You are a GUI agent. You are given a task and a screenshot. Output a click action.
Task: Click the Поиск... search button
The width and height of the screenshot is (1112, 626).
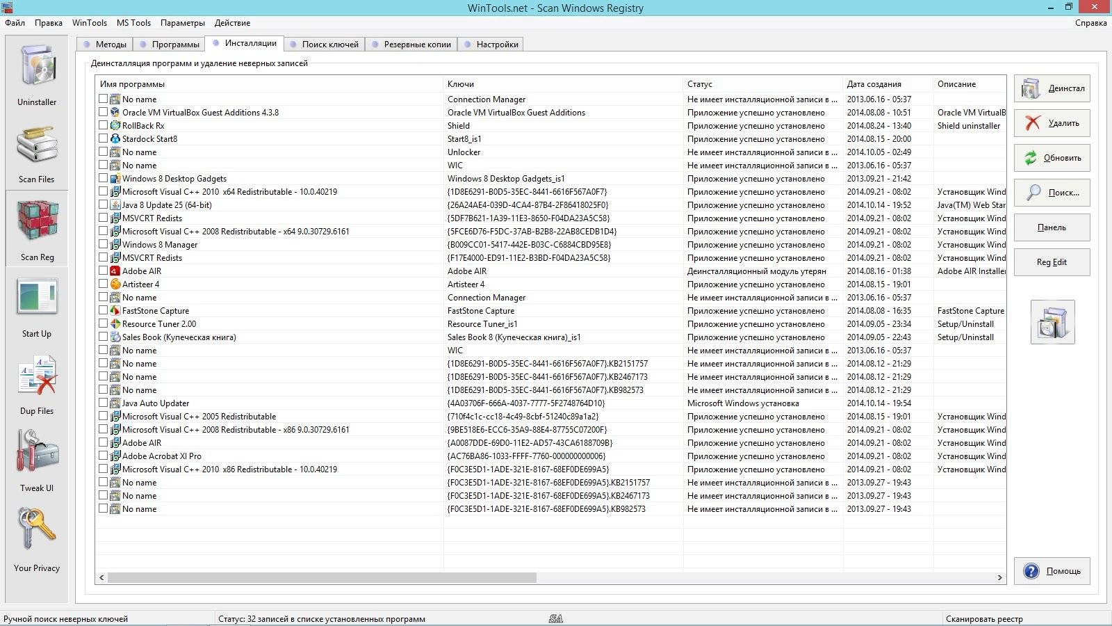point(1052,193)
